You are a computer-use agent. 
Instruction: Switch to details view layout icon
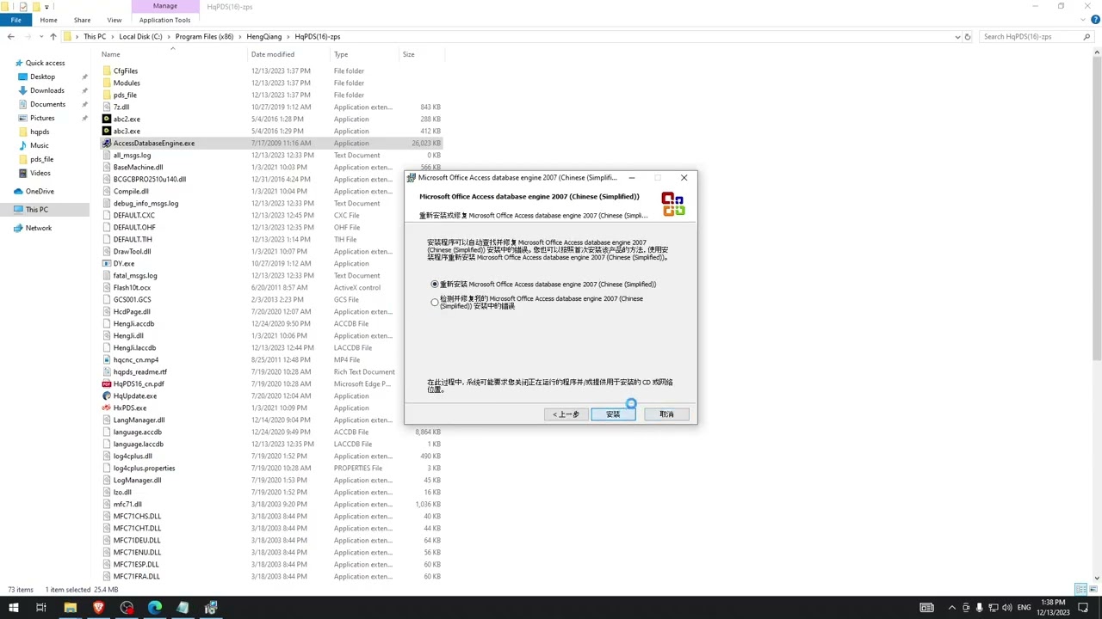pyautogui.click(x=1080, y=589)
